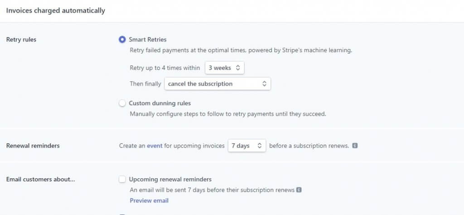Click the Invoices charged automatically heading
The height and width of the screenshot is (215, 464).
pos(56,11)
